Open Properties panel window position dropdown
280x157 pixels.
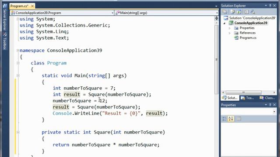click(266, 105)
